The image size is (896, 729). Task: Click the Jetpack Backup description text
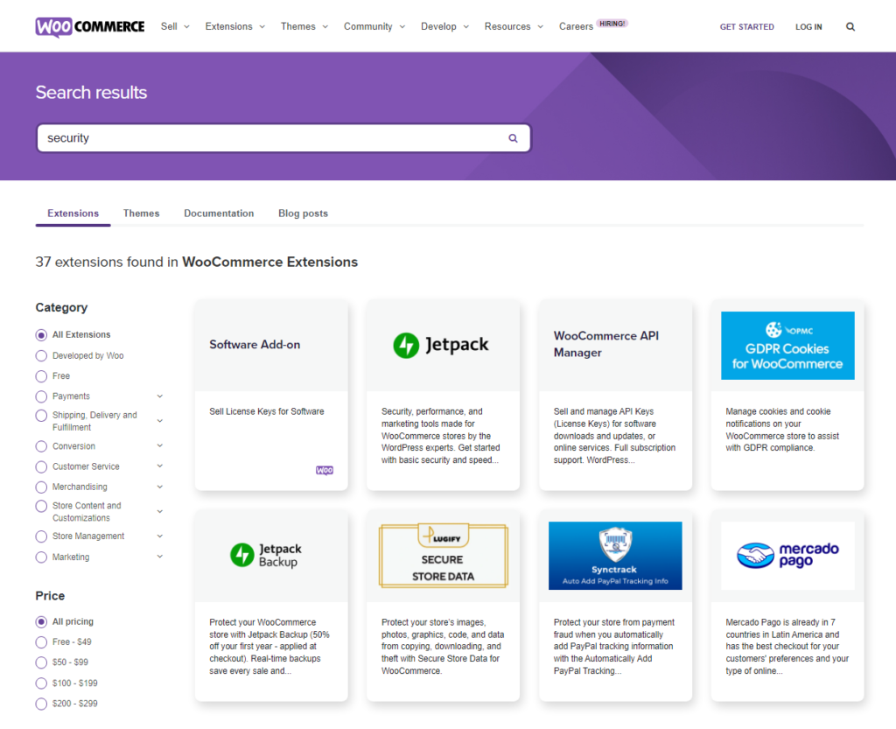click(269, 647)
